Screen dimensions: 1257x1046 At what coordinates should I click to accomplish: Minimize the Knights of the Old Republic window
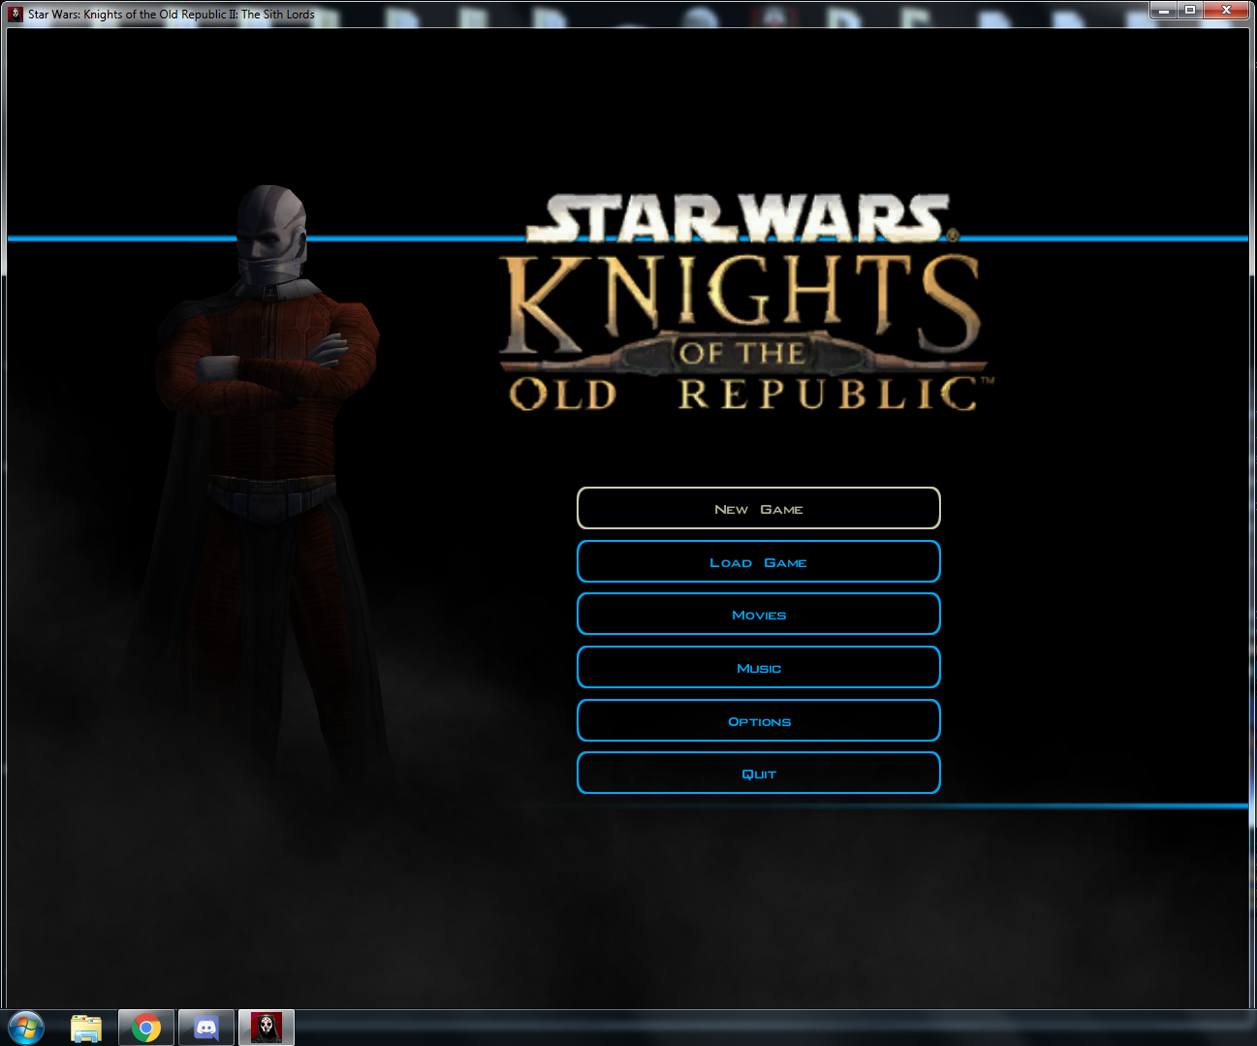click(1163, 10)
